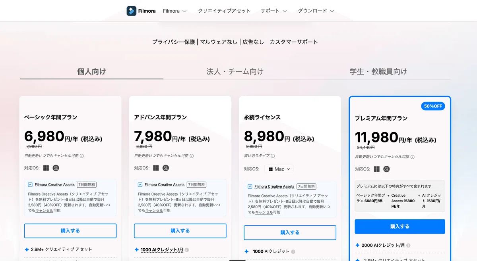Select the 個人向け tab
Viewport: 477px width, 261px height.
pyautogui.click(x=91, y=71)
